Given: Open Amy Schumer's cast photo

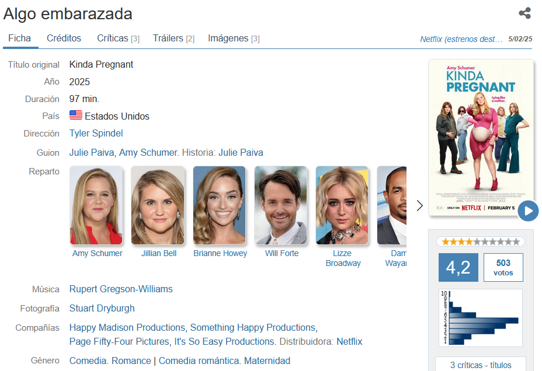Looking at the screenshot, I should (x=96, y=205).
